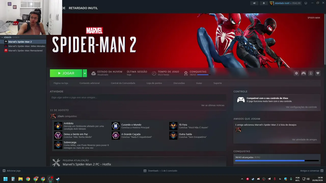326x183 pixels.
Task: Click the add game plus icon
Action: (x=4, y=171)
